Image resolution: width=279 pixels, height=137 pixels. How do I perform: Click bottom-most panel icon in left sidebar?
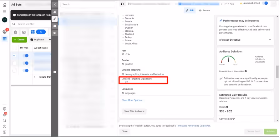[x=5, y=132]
